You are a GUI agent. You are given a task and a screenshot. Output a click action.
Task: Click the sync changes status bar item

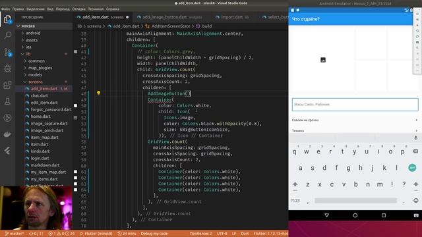[36, 234]
